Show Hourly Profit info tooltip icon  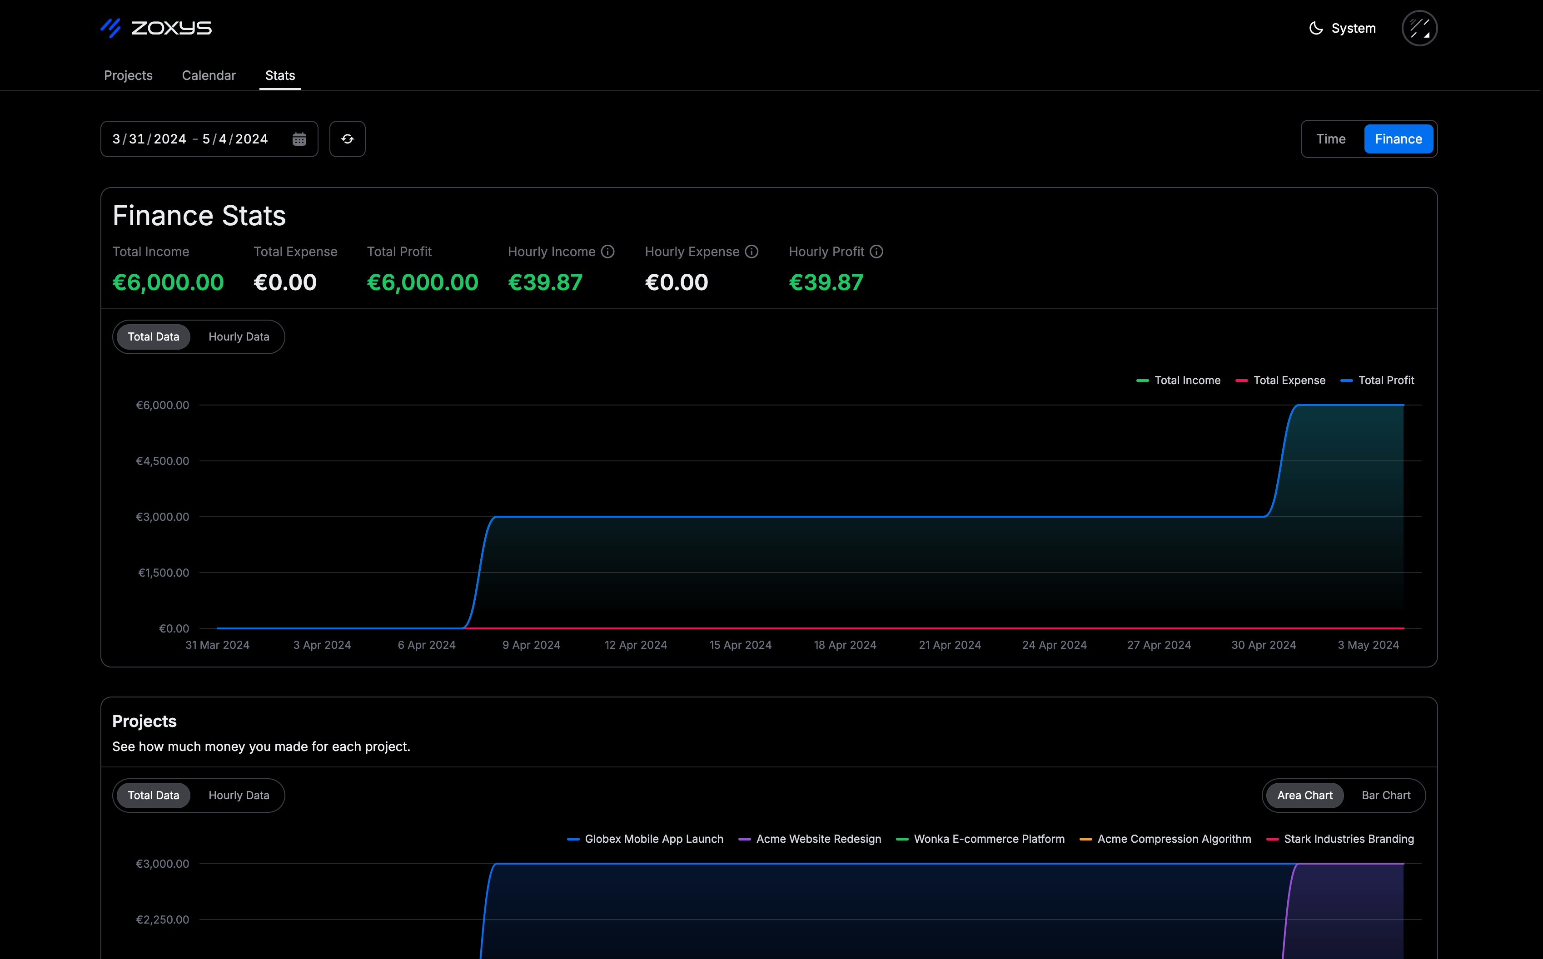[877, 252]
